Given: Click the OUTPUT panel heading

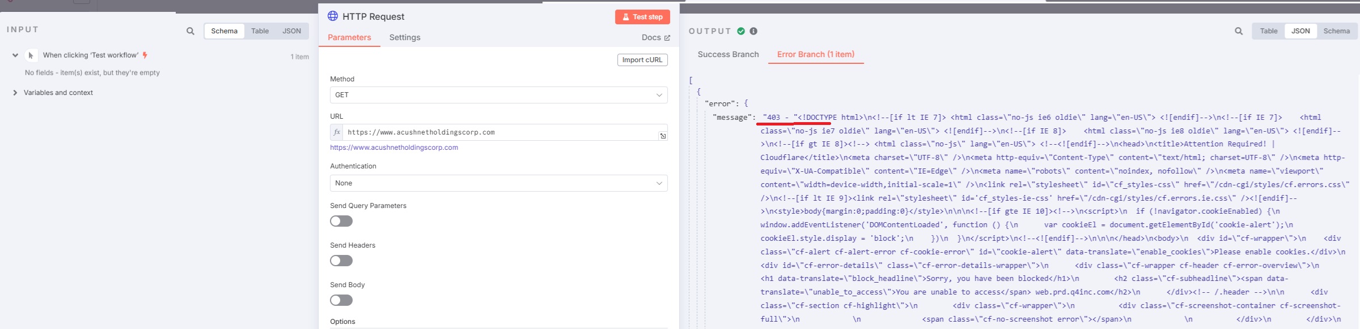Looking at the screenshot, I should (x=710, y=31).
